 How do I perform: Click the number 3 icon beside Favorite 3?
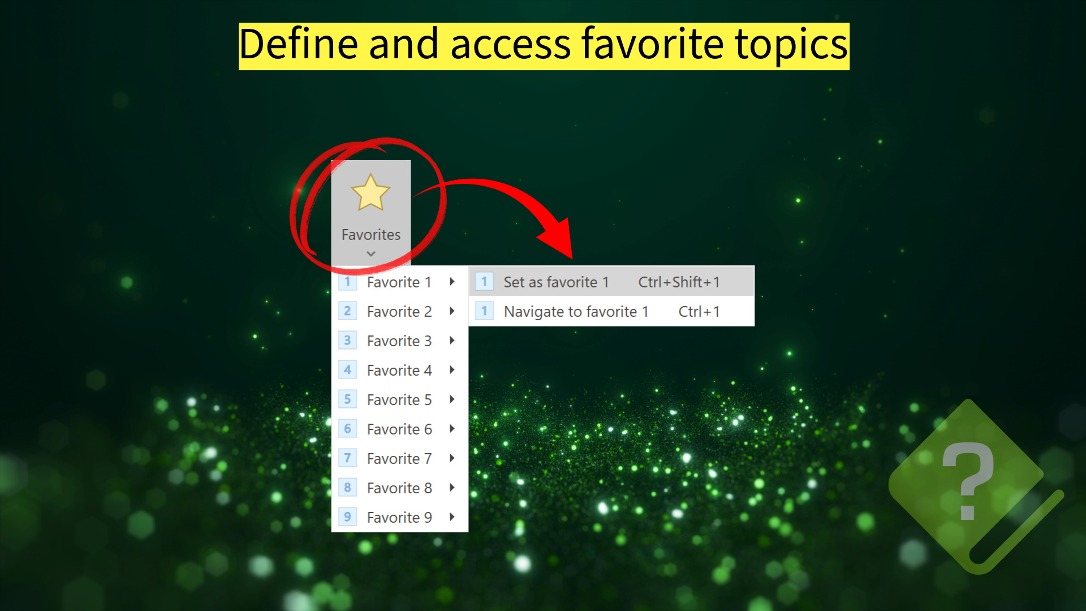coord(347,341)
